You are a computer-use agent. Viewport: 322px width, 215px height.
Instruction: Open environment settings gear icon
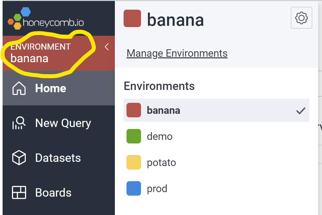[301, 18]
